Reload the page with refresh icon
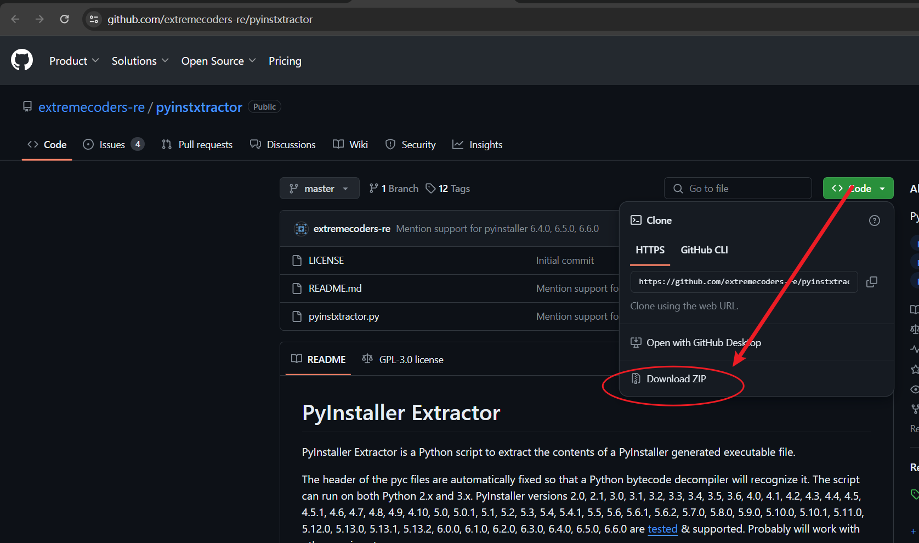This screenshot has height=543, width=919. point(64,19)
